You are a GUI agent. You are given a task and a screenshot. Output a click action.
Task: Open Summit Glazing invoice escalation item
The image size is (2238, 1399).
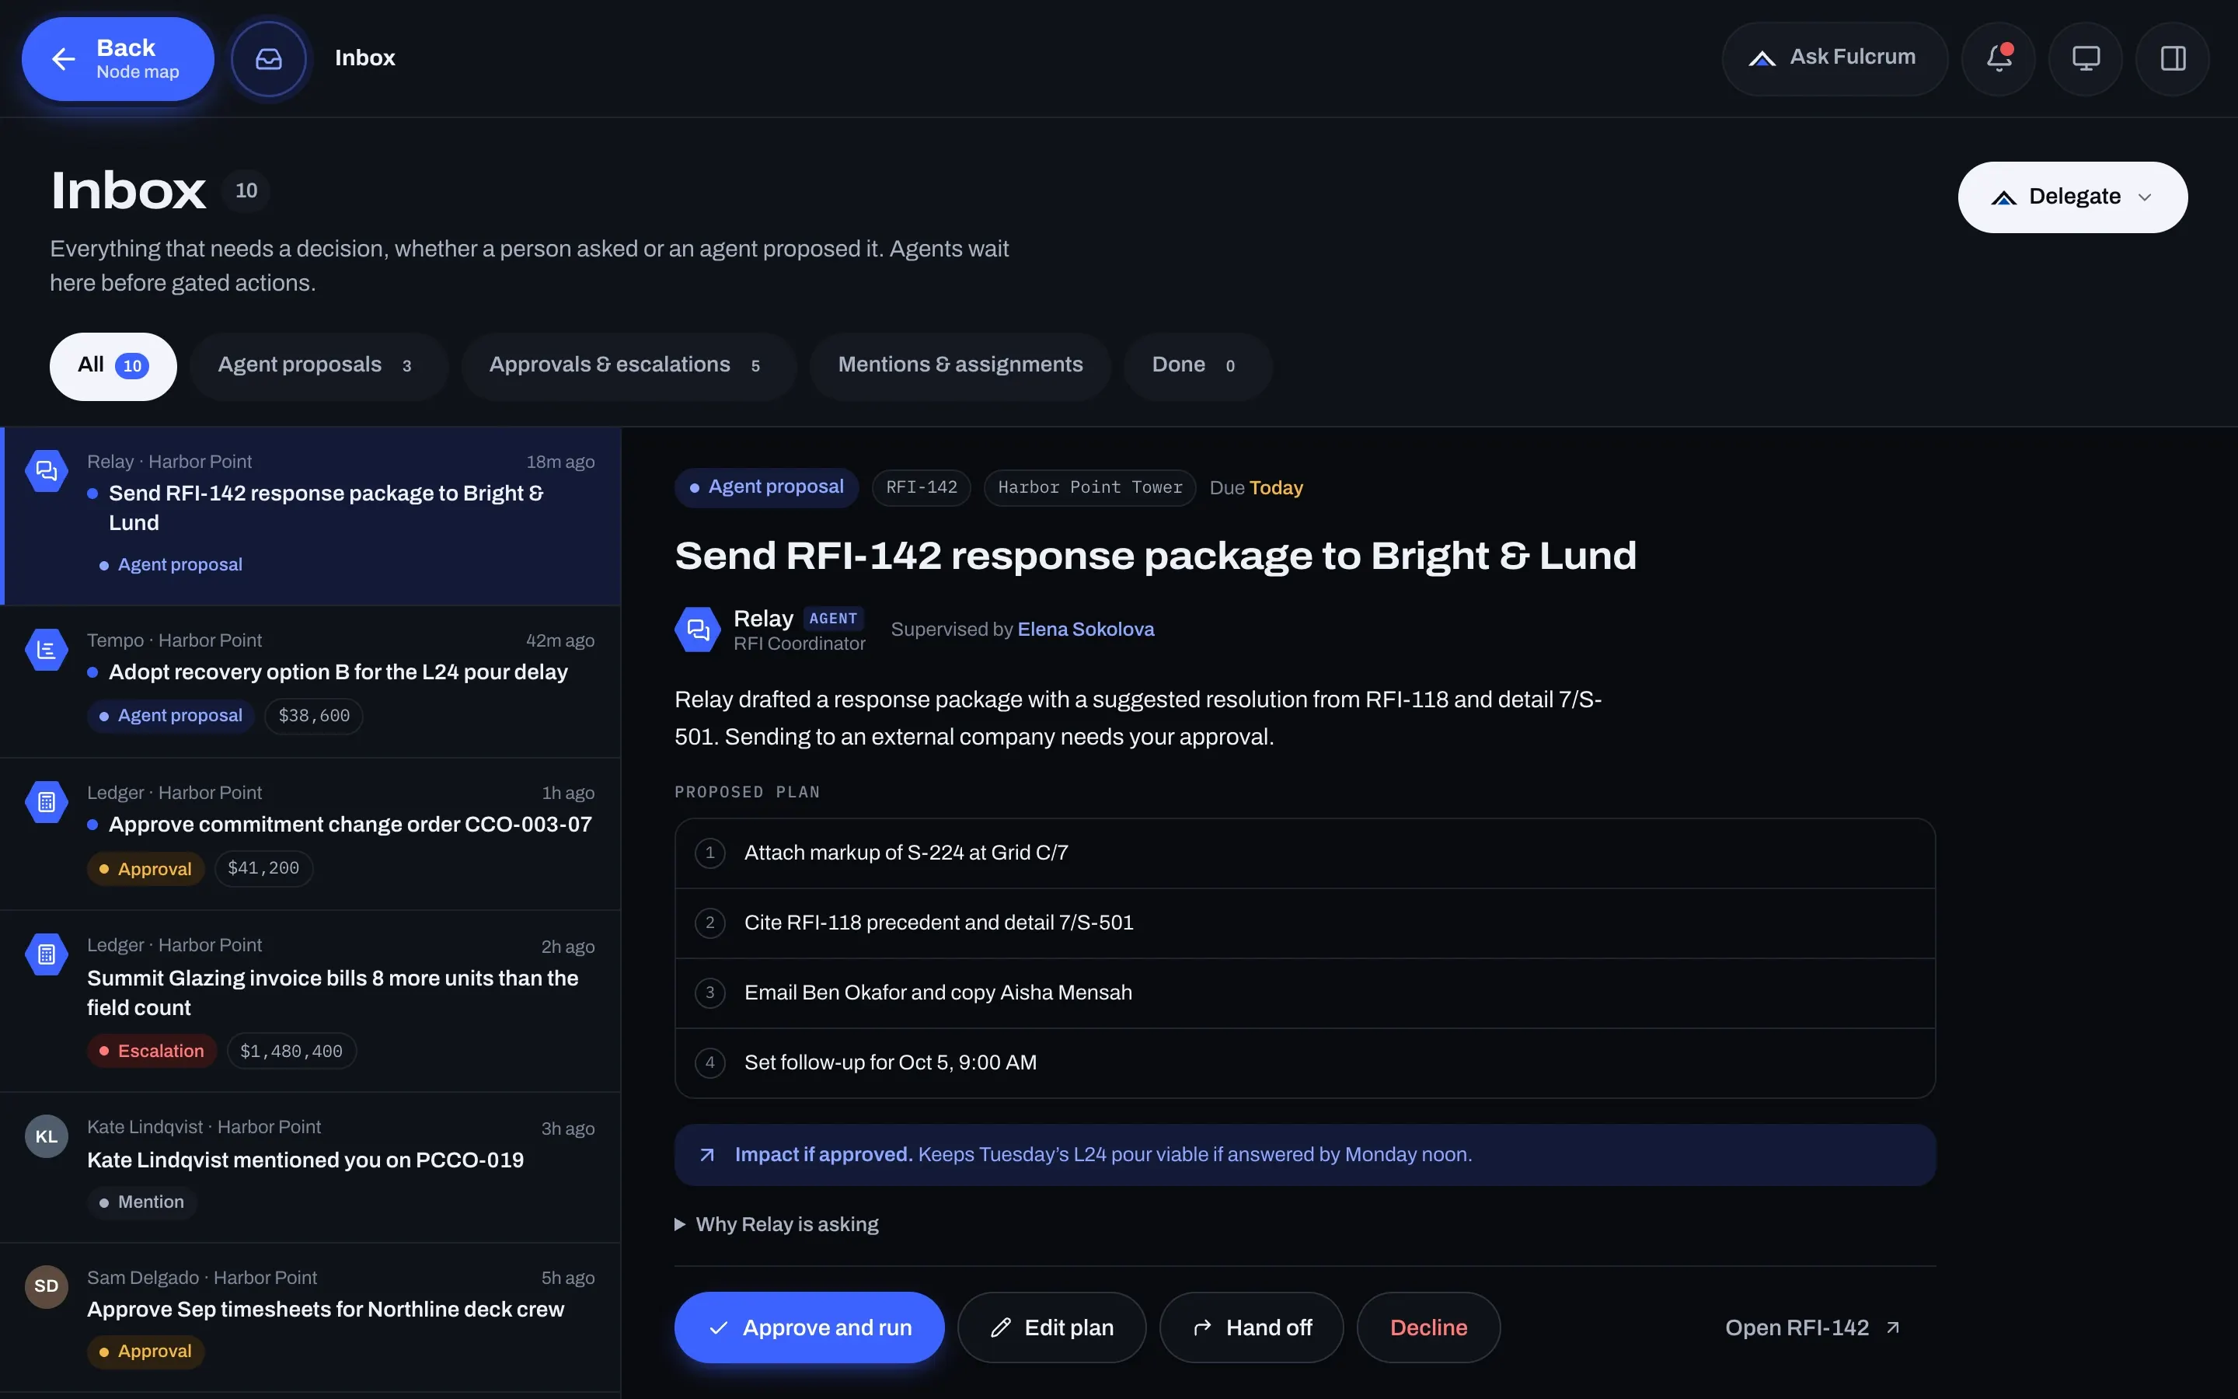pos(311,1001)
